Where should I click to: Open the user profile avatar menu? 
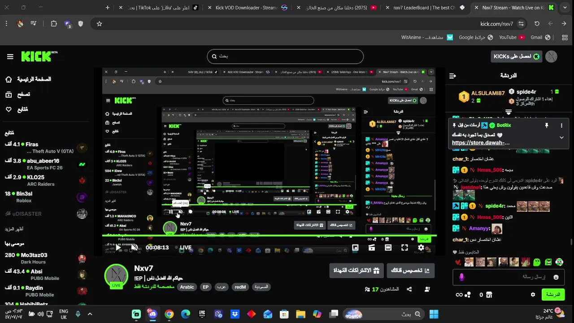pyautogui.click(x=551, y=57)
